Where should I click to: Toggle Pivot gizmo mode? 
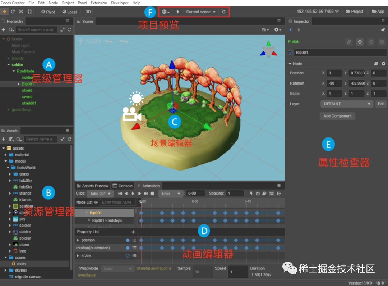pos(48,12)
